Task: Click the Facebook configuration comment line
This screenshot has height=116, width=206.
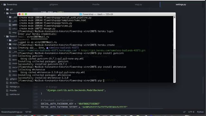Action: tap(57, 100)
